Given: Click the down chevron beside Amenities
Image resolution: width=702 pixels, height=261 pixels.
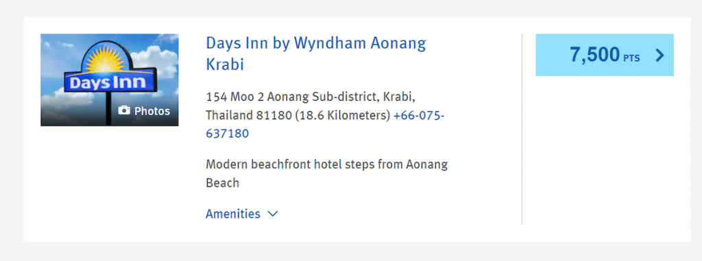Looking at the screenshot, I should [273, 214].
